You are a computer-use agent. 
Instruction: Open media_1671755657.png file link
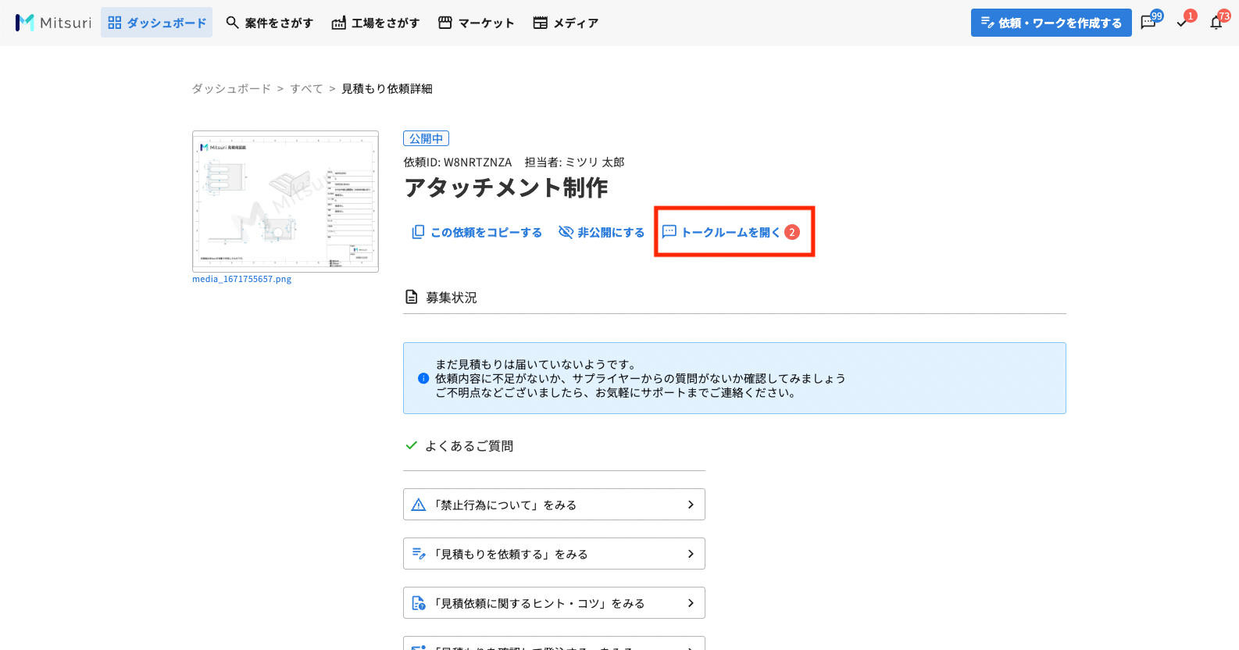click(x=241, y=279)
